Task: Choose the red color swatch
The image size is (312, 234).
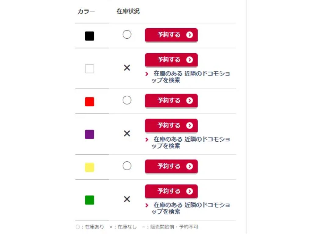Action: click(x=90, y=102)
